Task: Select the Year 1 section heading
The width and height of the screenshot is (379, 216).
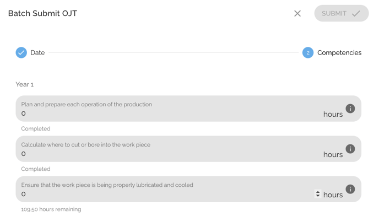Action: pyautogui.click(x=25, y=84)
